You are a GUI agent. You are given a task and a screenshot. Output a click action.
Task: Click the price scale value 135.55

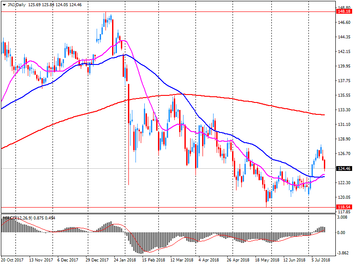coord(345,95)
